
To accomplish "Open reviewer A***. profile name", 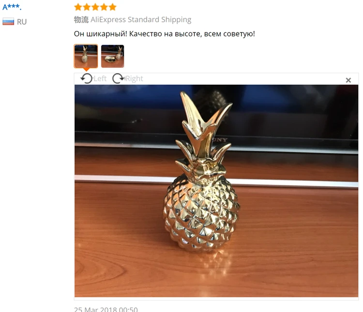I will pyautogui.click(x=12, y=7).
